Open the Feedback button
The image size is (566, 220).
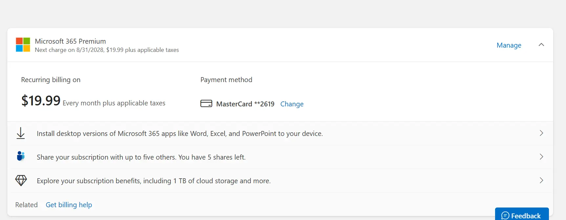(522, 214)
